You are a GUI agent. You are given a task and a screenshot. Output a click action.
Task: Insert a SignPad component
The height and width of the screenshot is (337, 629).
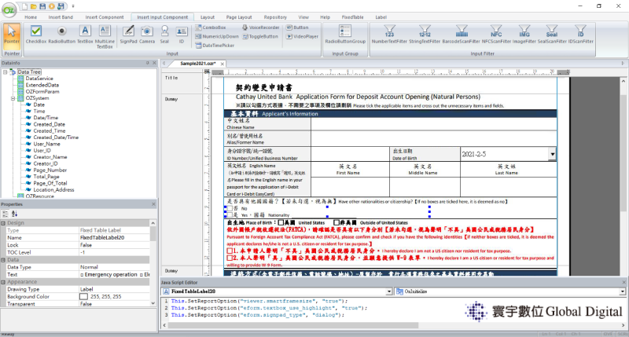(x=128, y=35)
